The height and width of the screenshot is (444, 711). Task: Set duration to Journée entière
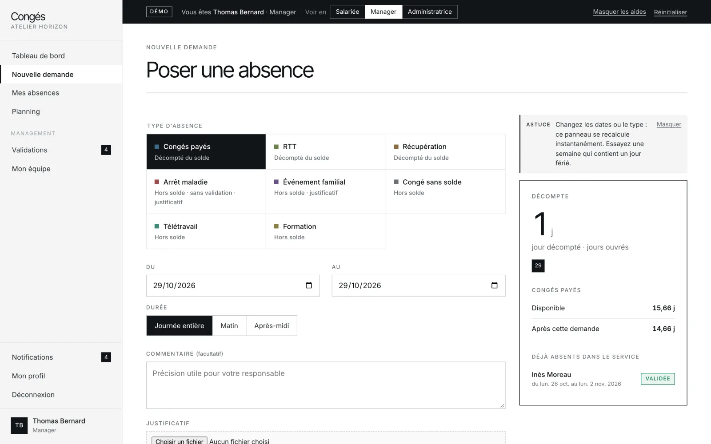coord(180,326)
